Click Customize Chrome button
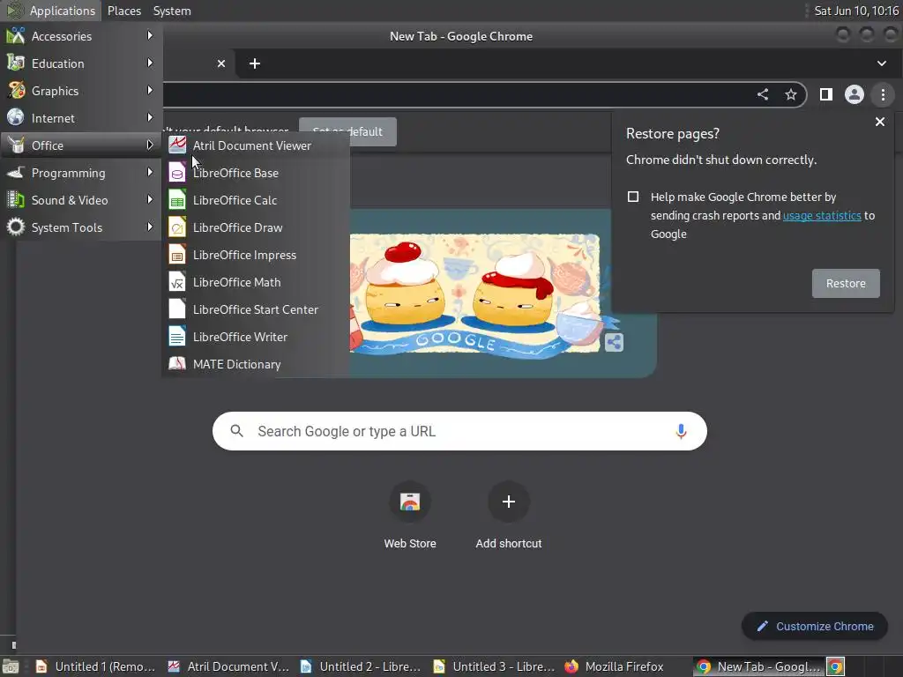 [x=814, y=627]
